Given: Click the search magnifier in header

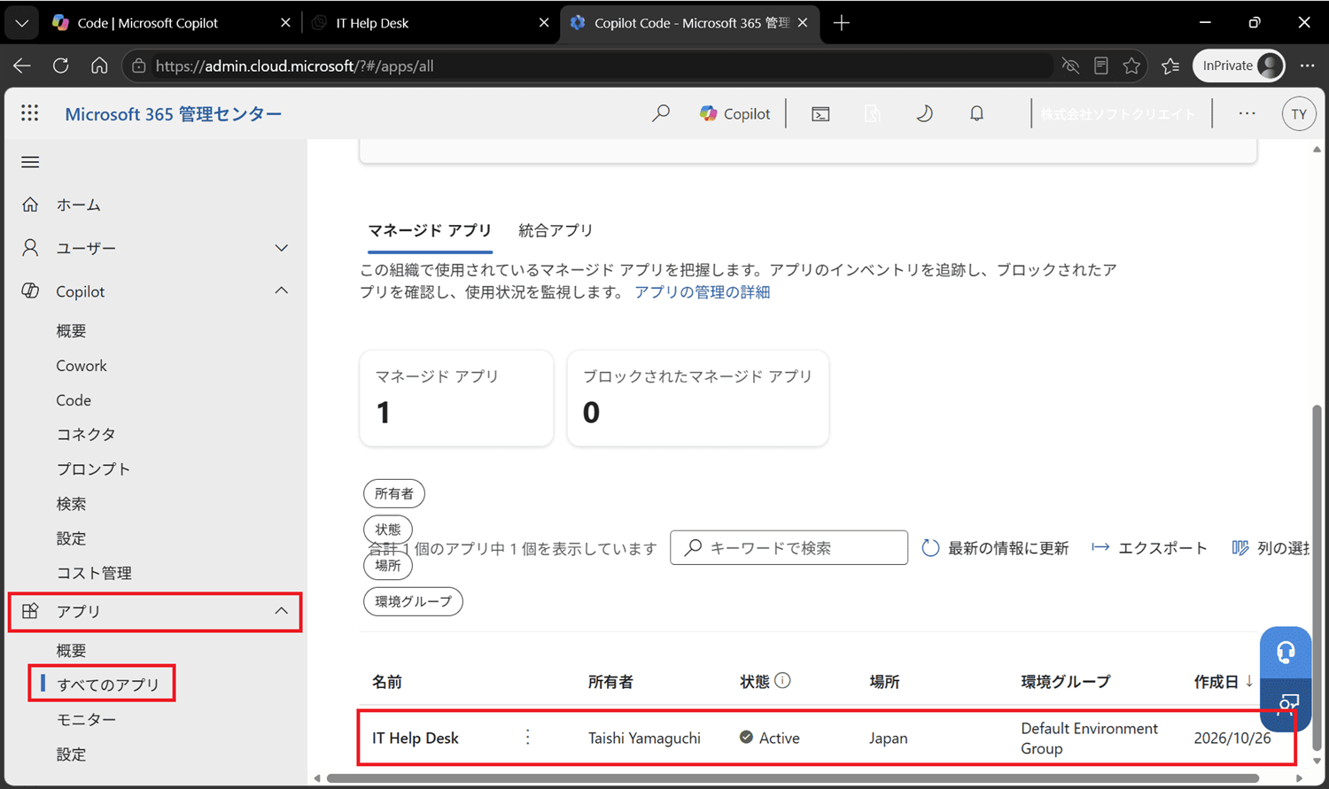Looking at the screenshot, I should [x=661, y=113].
